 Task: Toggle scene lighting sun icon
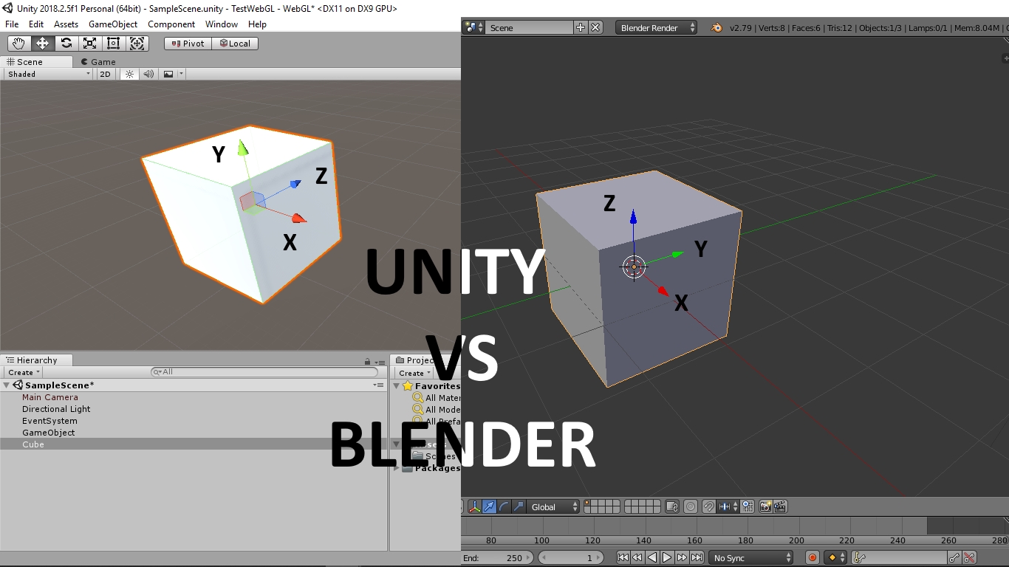pyautogui.click(x=129, y=74)
